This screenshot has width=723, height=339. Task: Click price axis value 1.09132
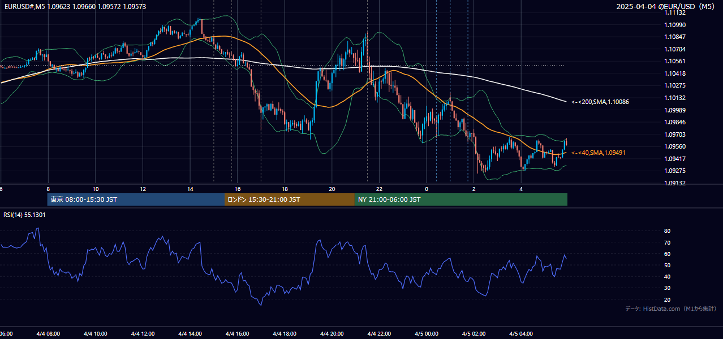(675, 183)
